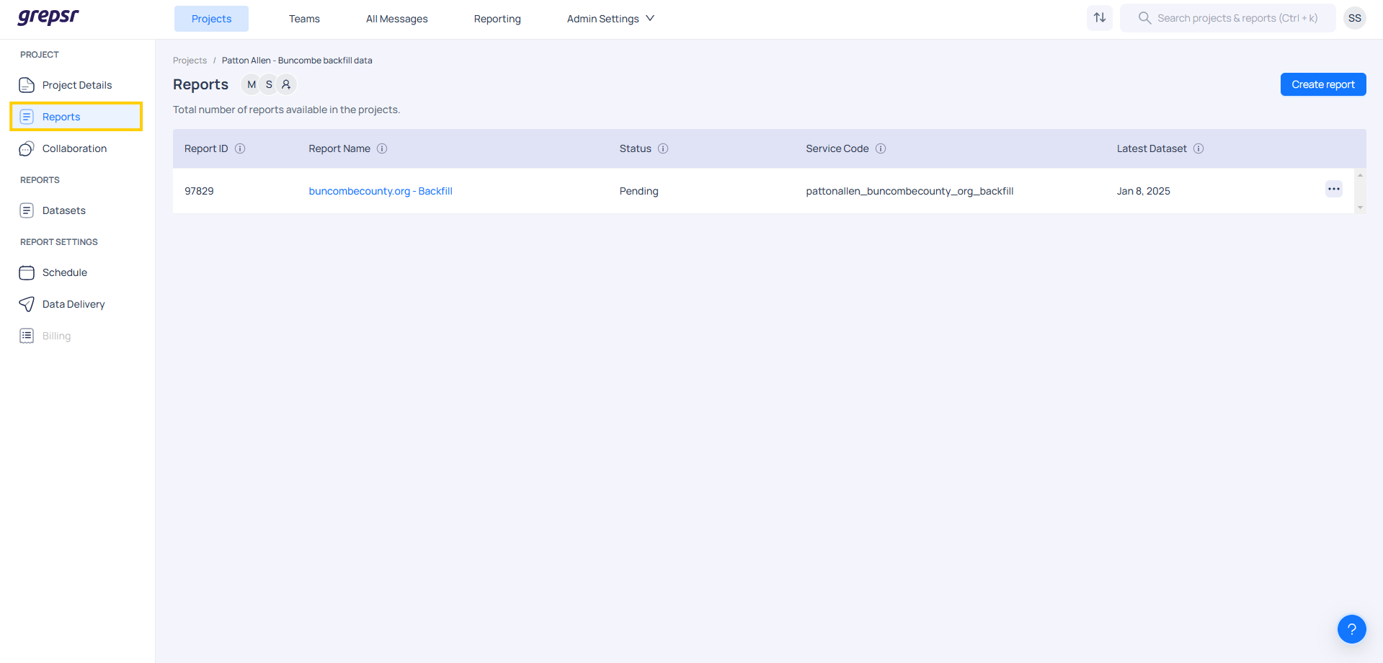Click the Create report button
Screen dimensions: 1383x663
[x=1322, y=84]
